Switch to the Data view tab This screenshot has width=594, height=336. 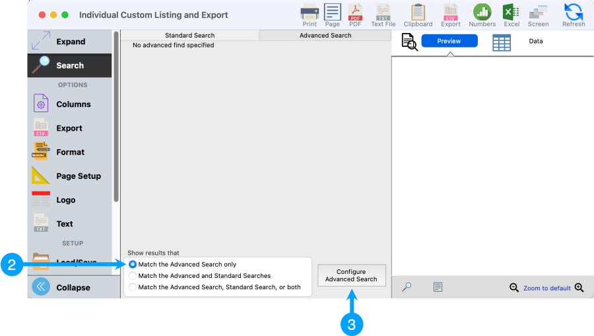click(535, 42)
